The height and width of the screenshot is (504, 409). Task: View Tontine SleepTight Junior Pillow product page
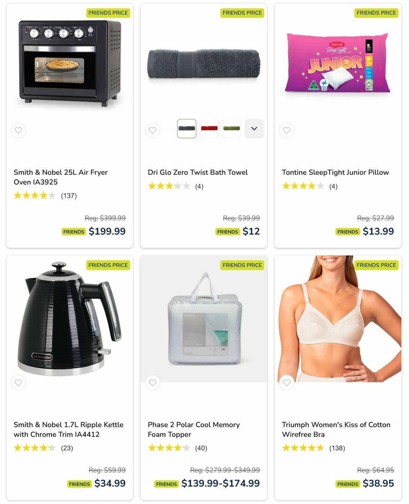click(335, 172)
